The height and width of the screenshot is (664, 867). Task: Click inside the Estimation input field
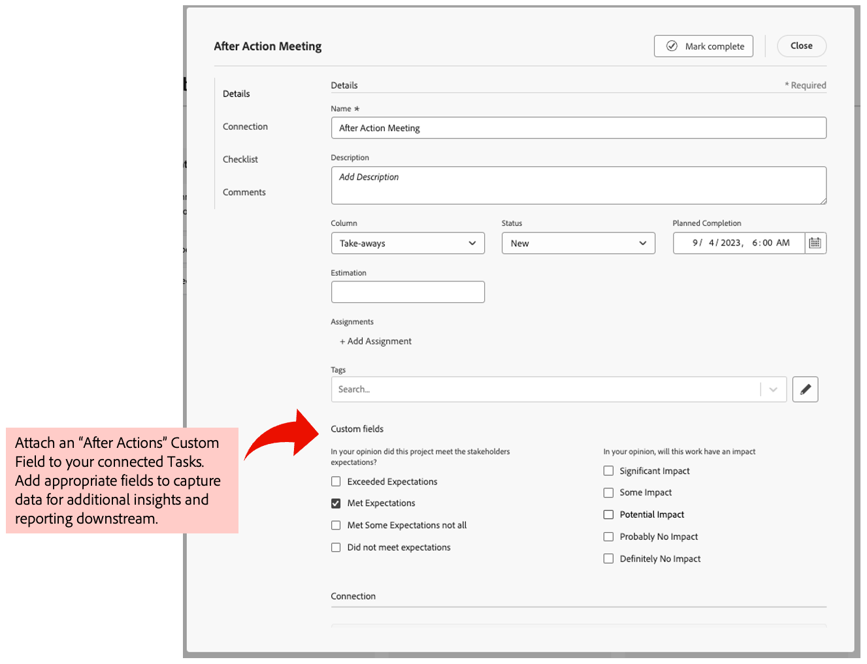tap(408, 292)
